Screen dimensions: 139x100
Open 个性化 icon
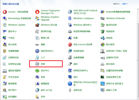click(5, 38)
